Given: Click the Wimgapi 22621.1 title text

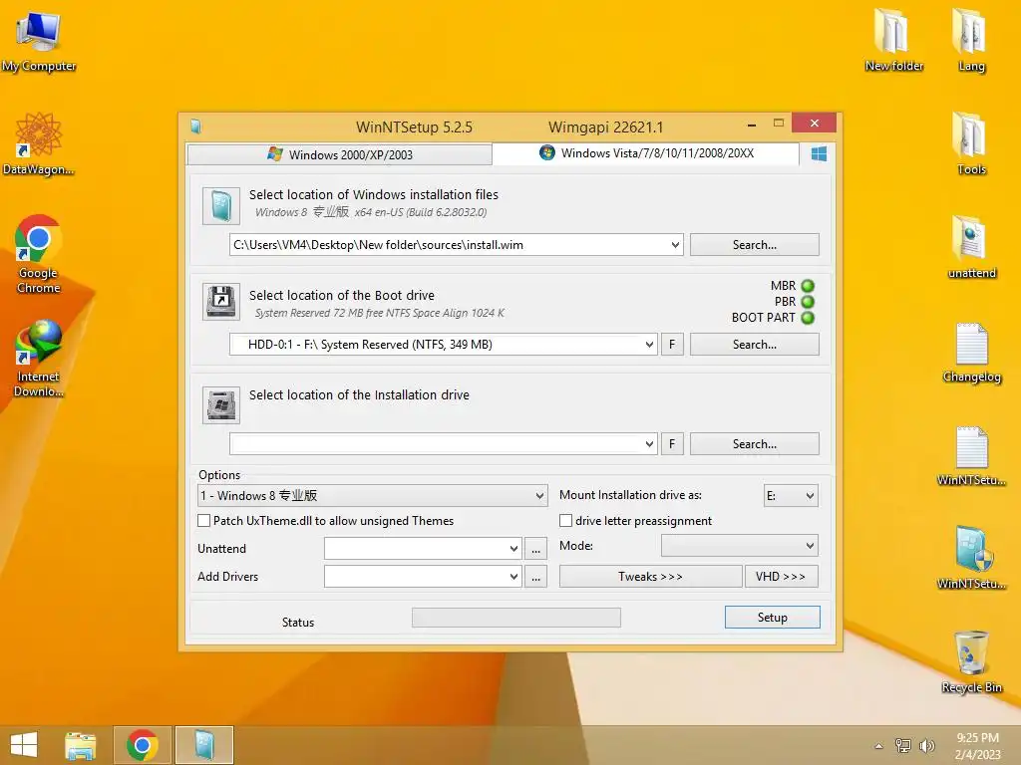Looking at the screenshot, I should [605, 127].
